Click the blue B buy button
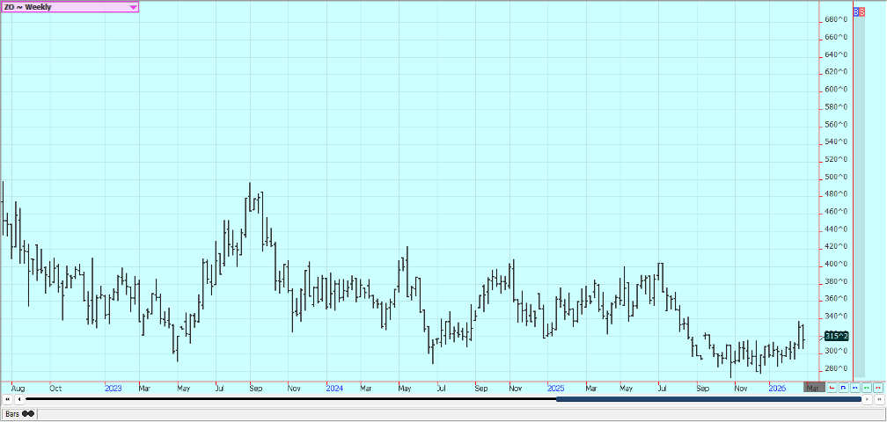Screen dimensions: 887x422 coord(857,12)
